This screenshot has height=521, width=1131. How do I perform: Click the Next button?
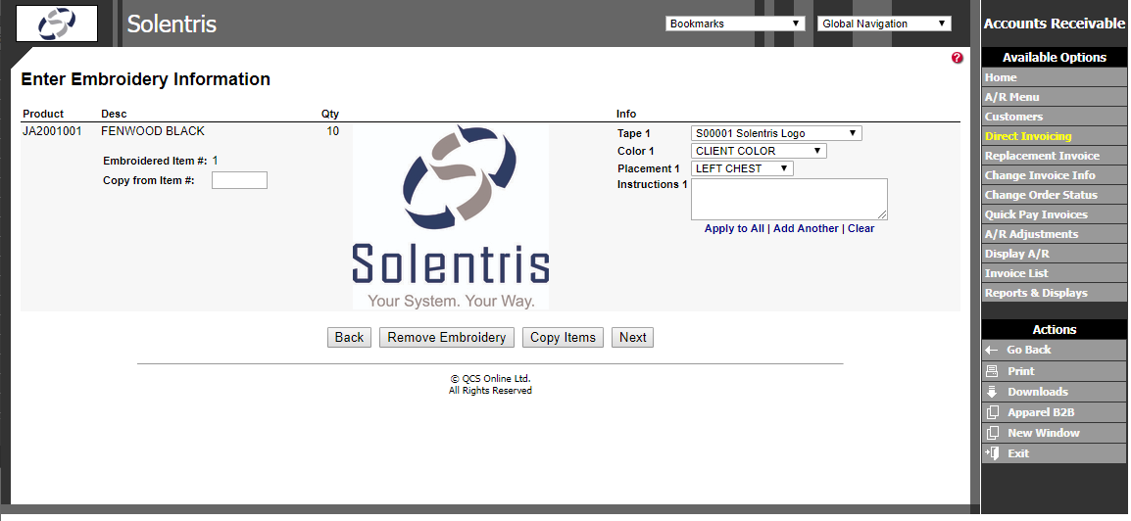coord(632,337)
